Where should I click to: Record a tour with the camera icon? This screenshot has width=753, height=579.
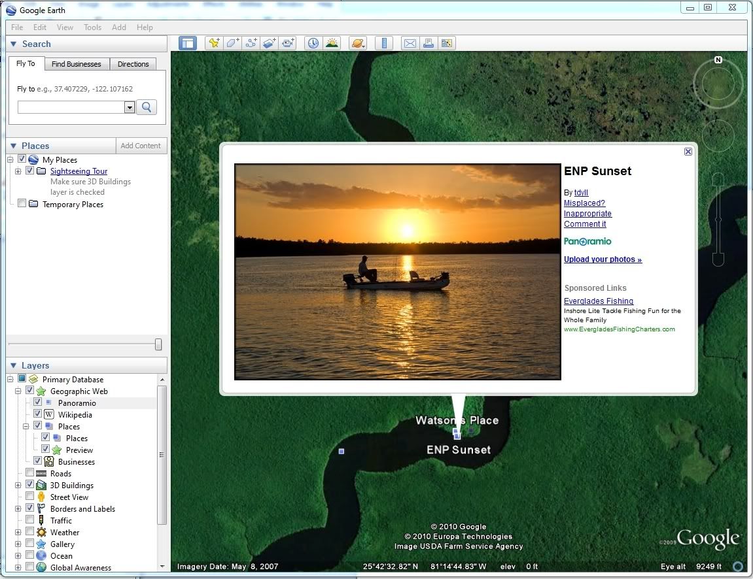(287, 43)
